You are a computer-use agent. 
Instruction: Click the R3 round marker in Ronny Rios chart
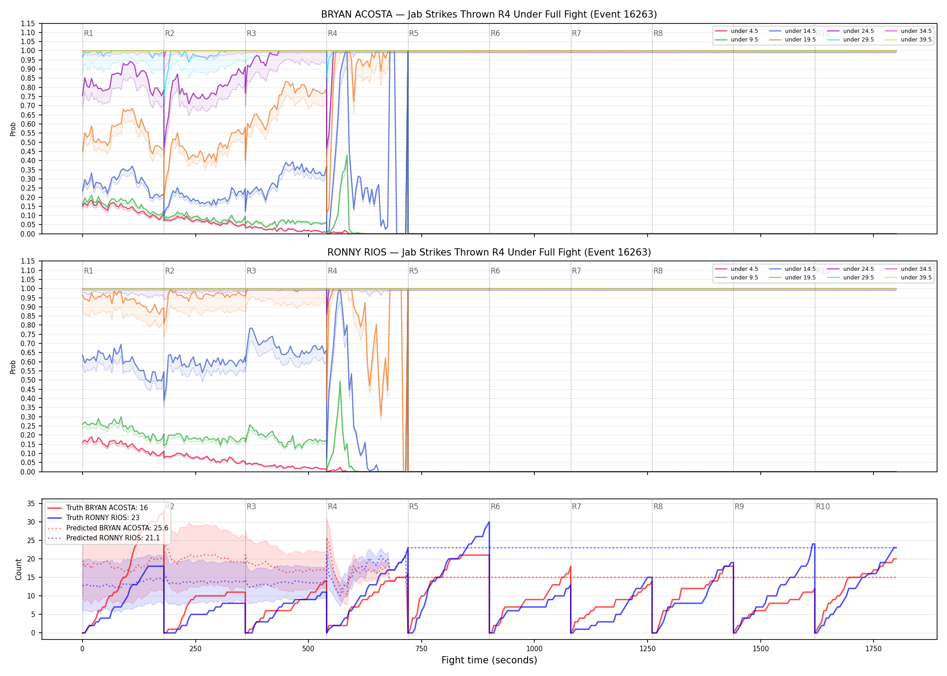tap(251, 271)
